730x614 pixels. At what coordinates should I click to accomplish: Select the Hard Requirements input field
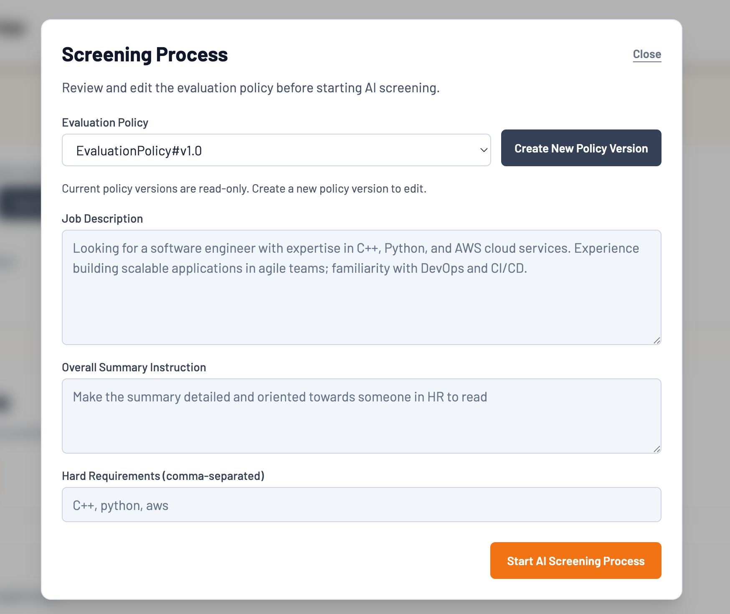tap(361, 505)
